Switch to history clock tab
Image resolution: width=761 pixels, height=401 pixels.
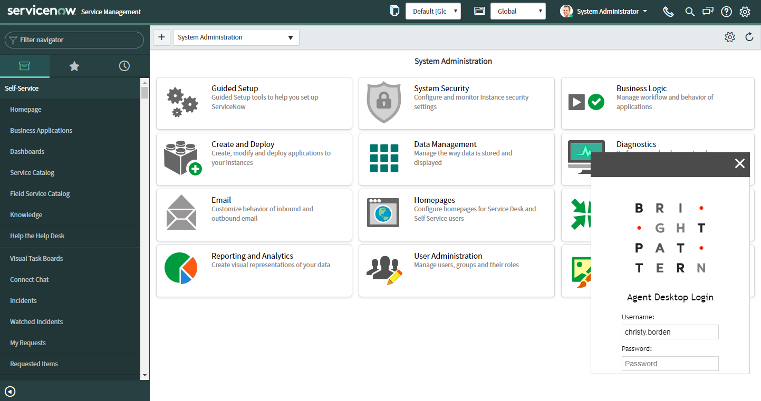[x=124, y=66]
